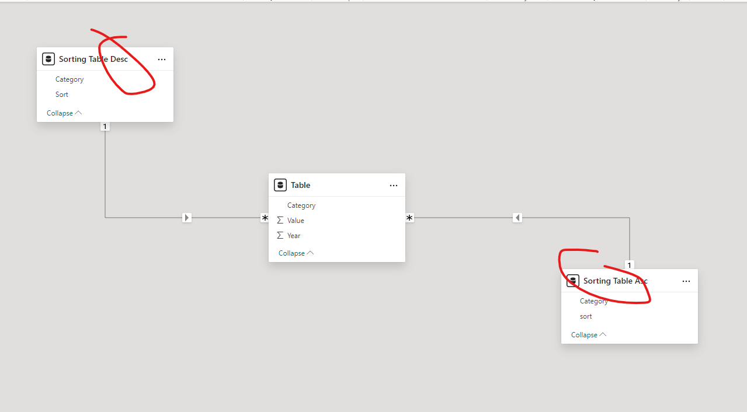Collapse the Sorting Table Asc card
Viewport: 747px width, 412px height.
point(589,335)
